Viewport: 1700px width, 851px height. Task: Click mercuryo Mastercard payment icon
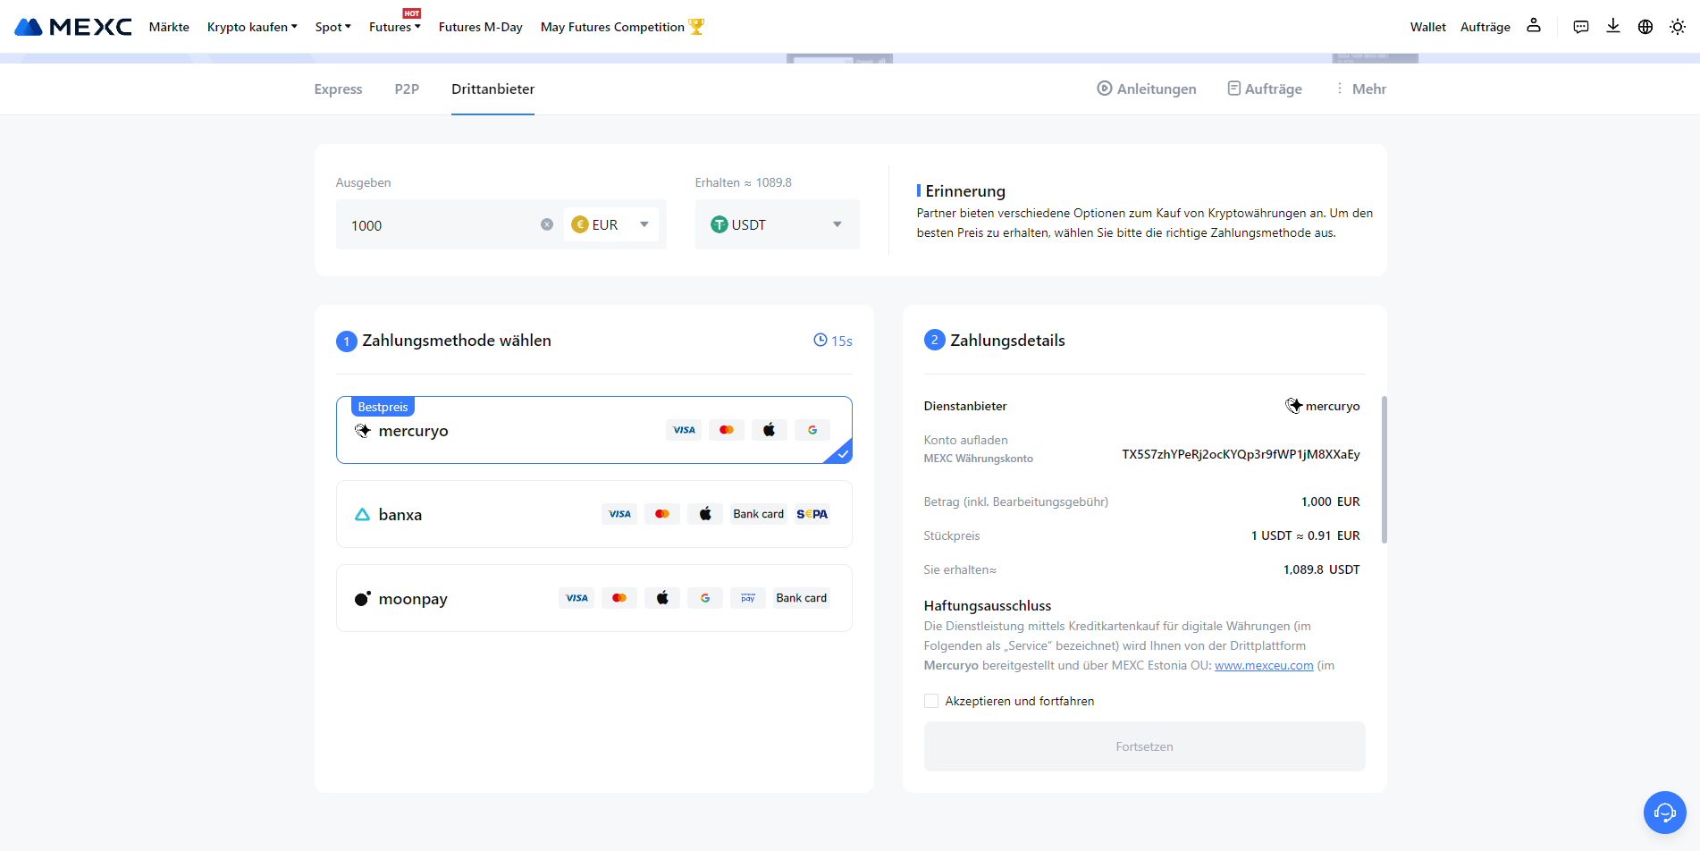pos(727,430)
